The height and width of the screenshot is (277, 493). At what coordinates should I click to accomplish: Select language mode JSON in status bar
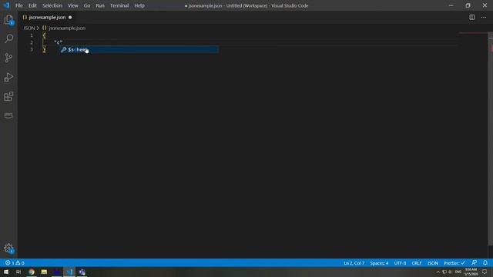(433, 263)
